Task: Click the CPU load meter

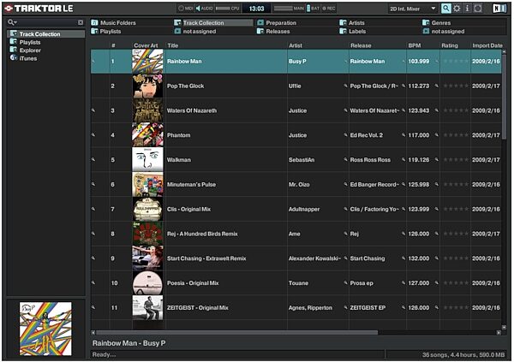Action: coord(228,9)
